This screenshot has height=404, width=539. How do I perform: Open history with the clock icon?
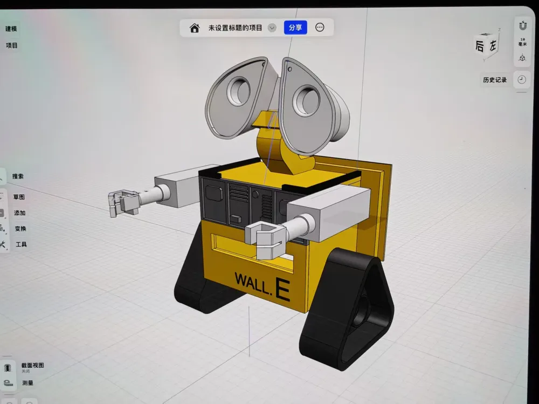click(x=521, y=79)
